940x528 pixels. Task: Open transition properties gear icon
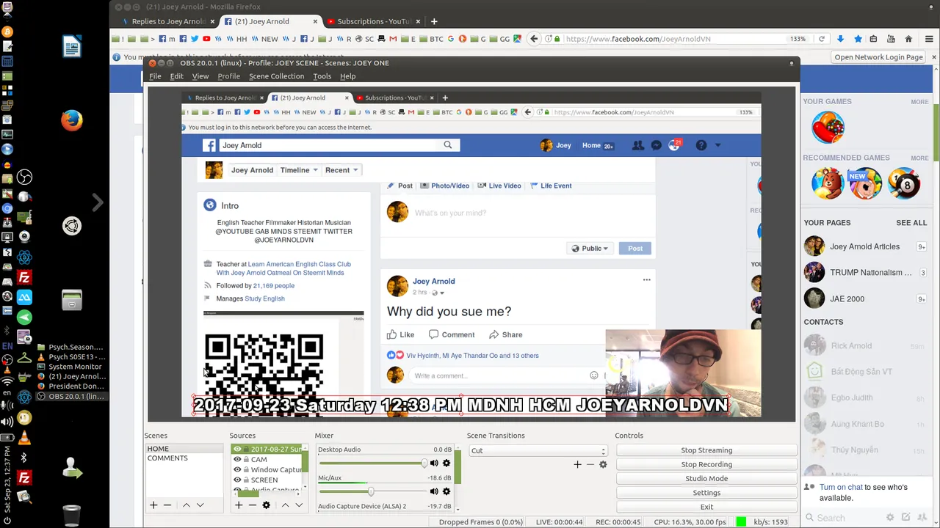(x=604, y=464)
